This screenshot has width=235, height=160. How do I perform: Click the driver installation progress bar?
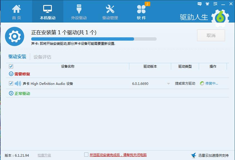94,39
